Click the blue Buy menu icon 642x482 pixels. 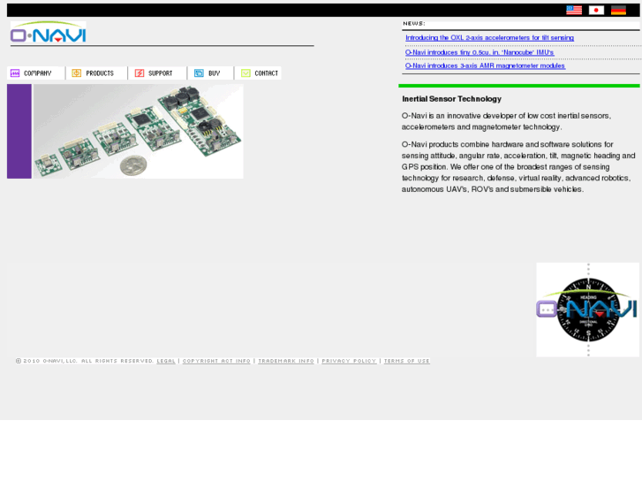coord(199,73)
